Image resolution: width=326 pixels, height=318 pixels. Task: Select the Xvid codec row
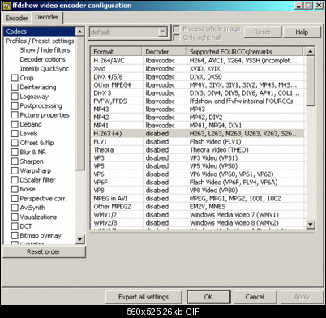[198, 69]
